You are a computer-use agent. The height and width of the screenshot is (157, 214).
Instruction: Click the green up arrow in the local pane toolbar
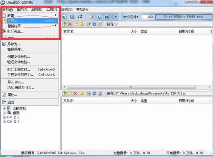tap(65, 93)
